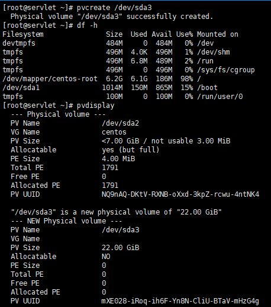The width and height of the screenshot is (271, 307).
Task: Click the 'yes (but full)' Allocatable value
Action: pos(131,150)
